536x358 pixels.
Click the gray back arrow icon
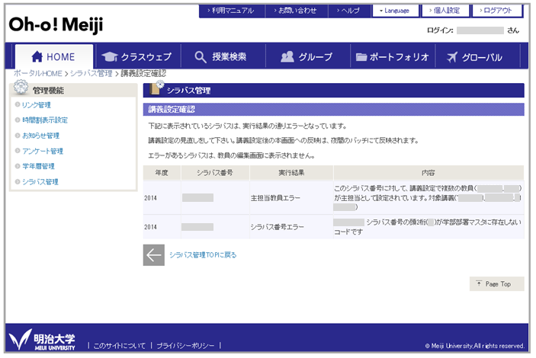coord(154,255)
